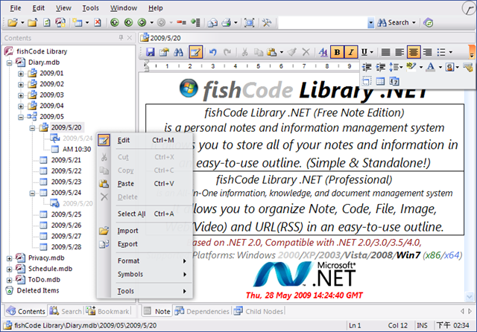Switch to the Bookmark tab

pos(107,311)
